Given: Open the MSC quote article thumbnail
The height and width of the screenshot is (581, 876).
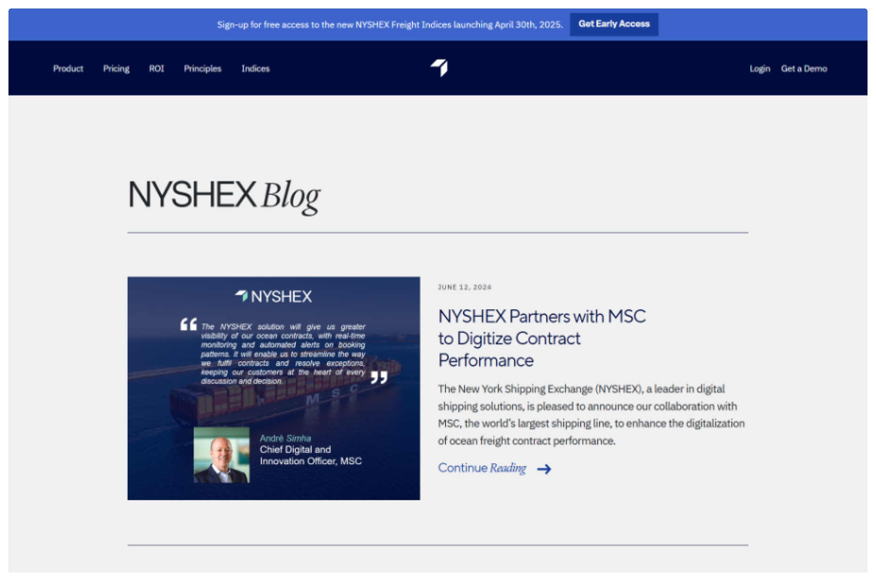Looking at the screenshot, I should [274, 388].
